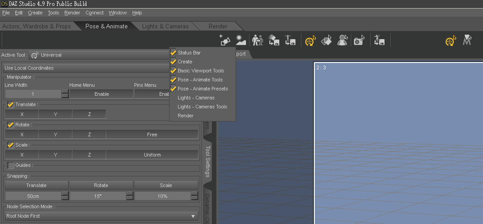Click Translate X axis button
483x224 pixels.
pyautogui.click(x=22, y=114)
